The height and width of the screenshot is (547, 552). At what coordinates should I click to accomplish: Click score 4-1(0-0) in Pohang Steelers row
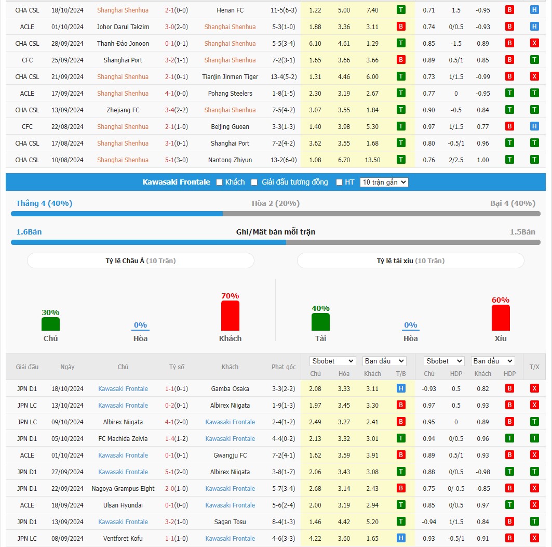pyautogui.click(x=177, y=94)
